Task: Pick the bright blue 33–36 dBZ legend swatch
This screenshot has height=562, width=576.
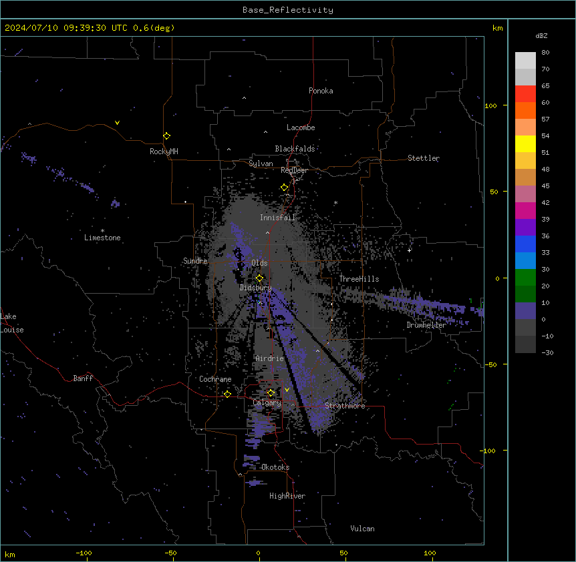Action: (525, 244)
